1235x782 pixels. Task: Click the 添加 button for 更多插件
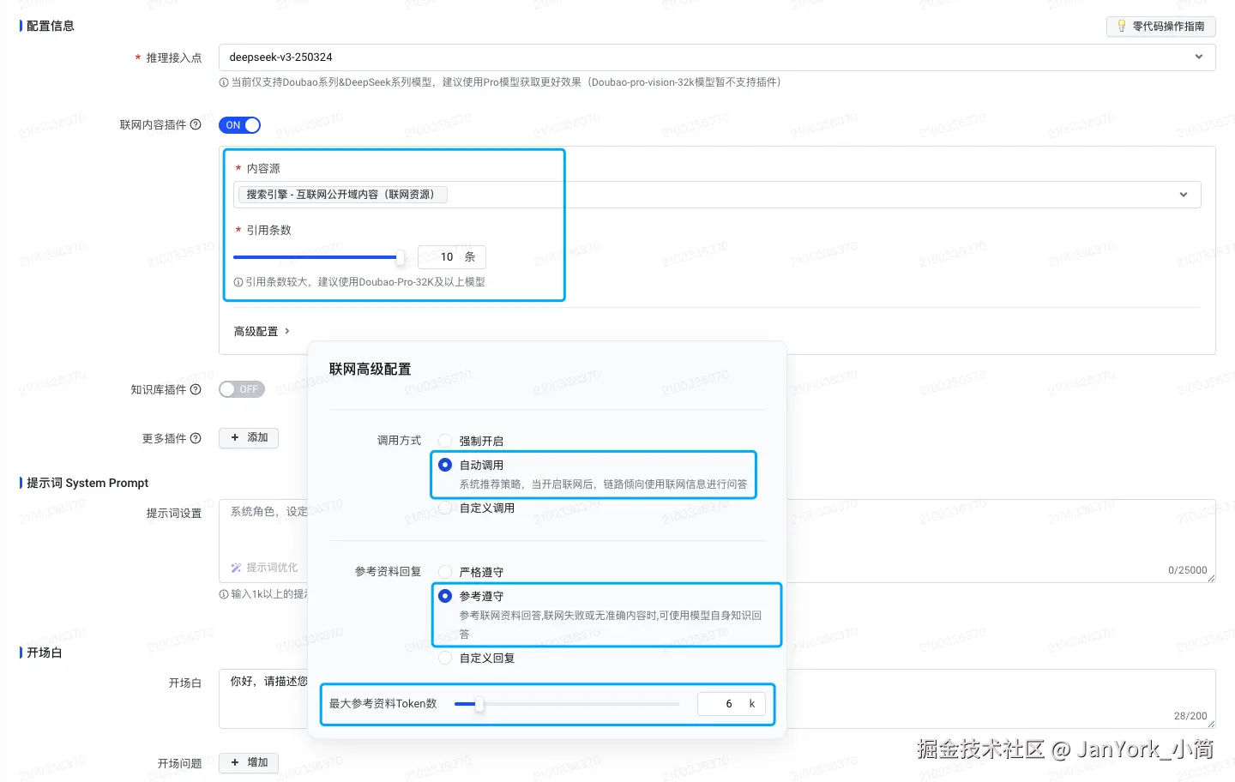(x=249, y=437)
